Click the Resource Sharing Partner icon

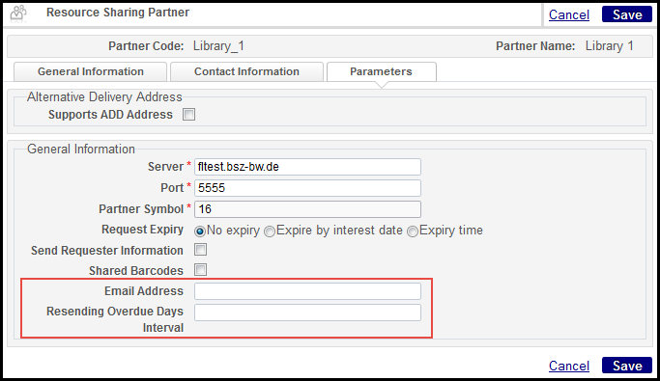click(x=18, y=14)
